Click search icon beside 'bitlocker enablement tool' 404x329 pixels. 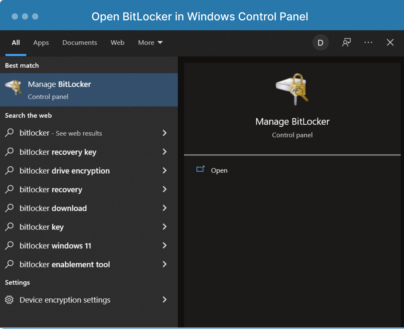click(9, 264)
